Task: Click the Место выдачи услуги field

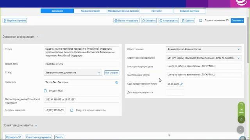Action: click(x=204, y=75)
